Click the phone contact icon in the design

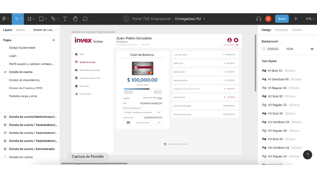tap(165, 144)
